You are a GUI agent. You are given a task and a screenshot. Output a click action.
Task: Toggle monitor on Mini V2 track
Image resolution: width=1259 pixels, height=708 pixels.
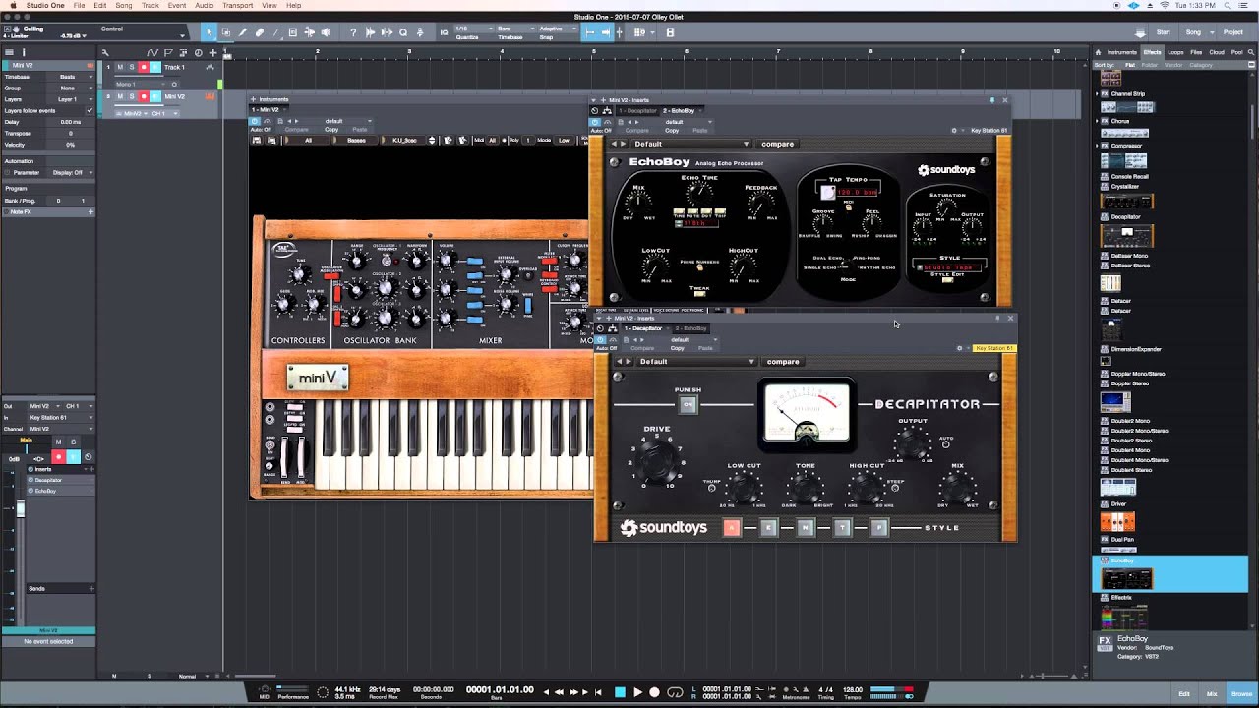pos(155,96)
